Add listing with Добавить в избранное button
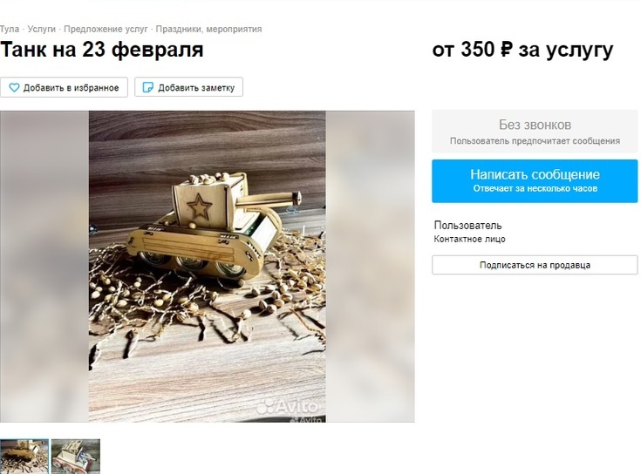The height and width of the screenshot is (474, 641). pos(64,87)
